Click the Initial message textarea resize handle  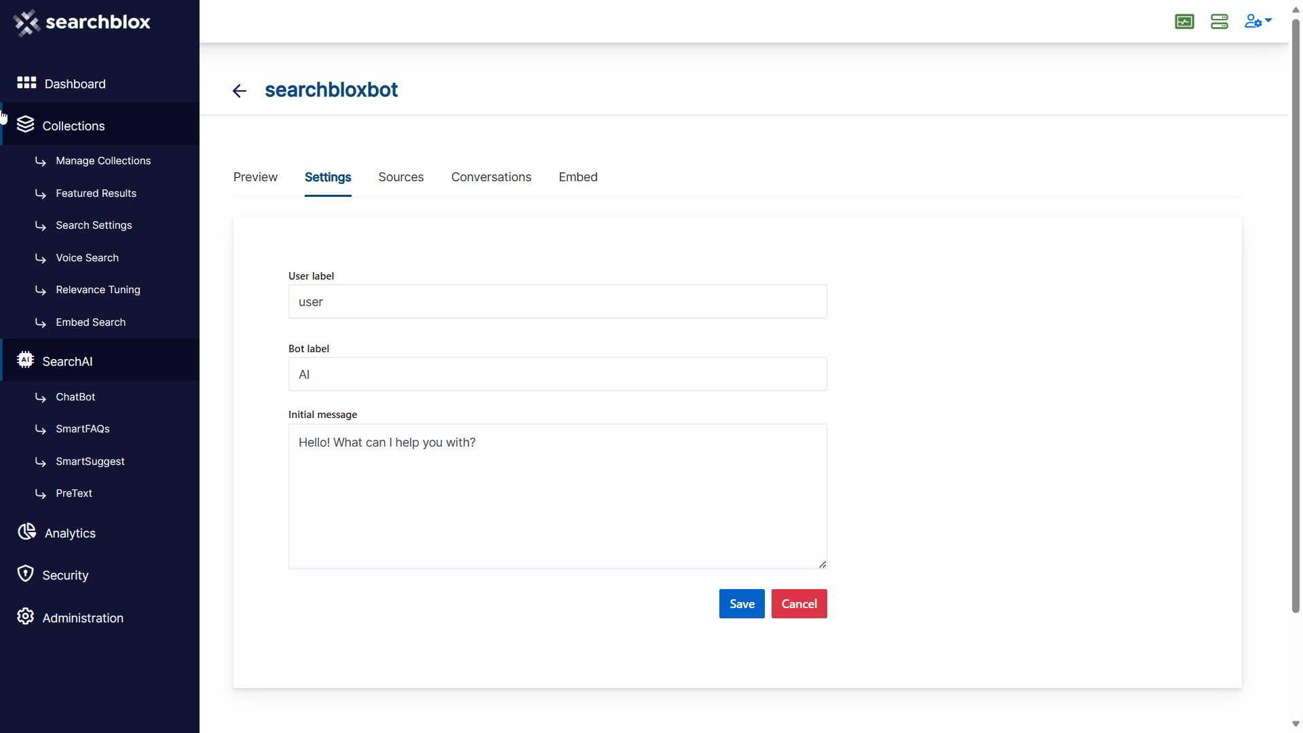[x=822, y=564]
